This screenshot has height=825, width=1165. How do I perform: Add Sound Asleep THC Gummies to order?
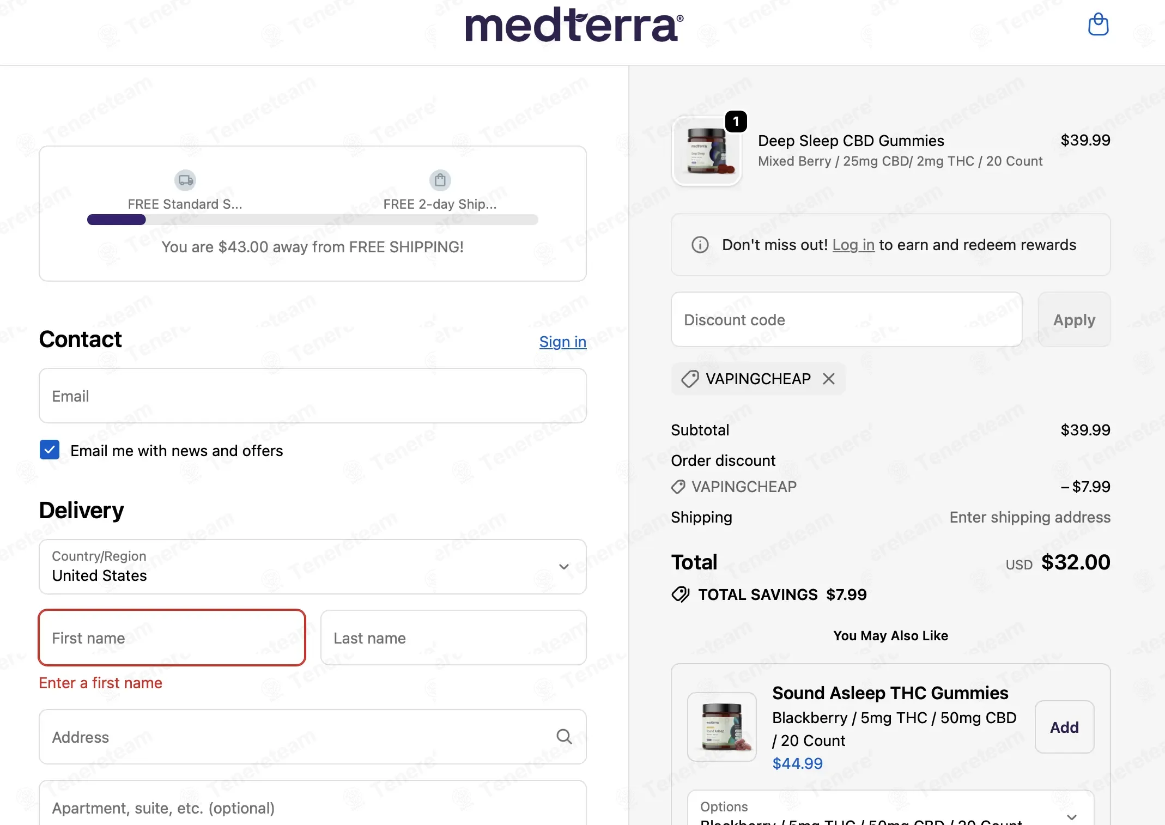pos(1065,727)
